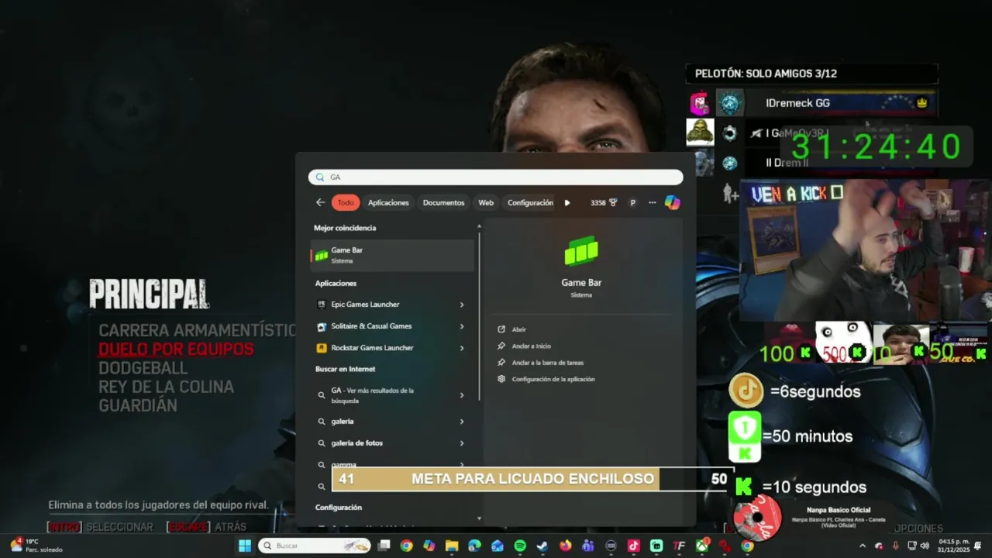Open Chrome icon beside Task View
The image size is (992, 558).
point(406,546)
